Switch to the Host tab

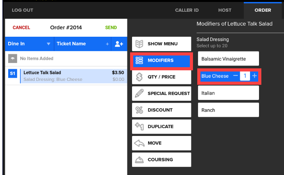coord(225,10)
